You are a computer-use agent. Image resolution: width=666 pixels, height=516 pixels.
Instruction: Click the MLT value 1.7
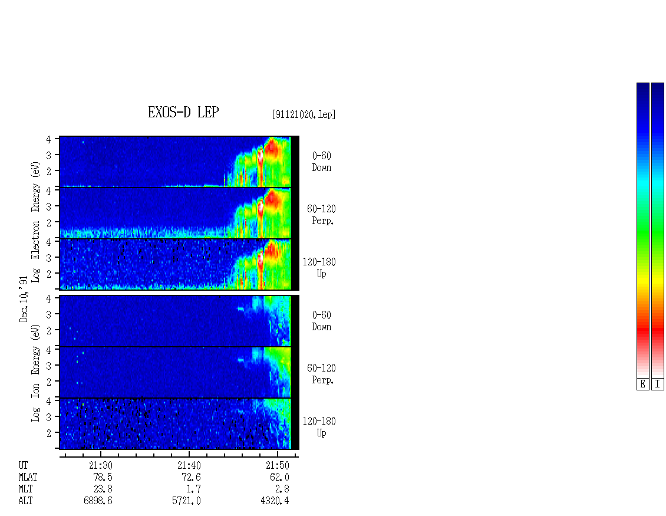(x=193, y=489)
